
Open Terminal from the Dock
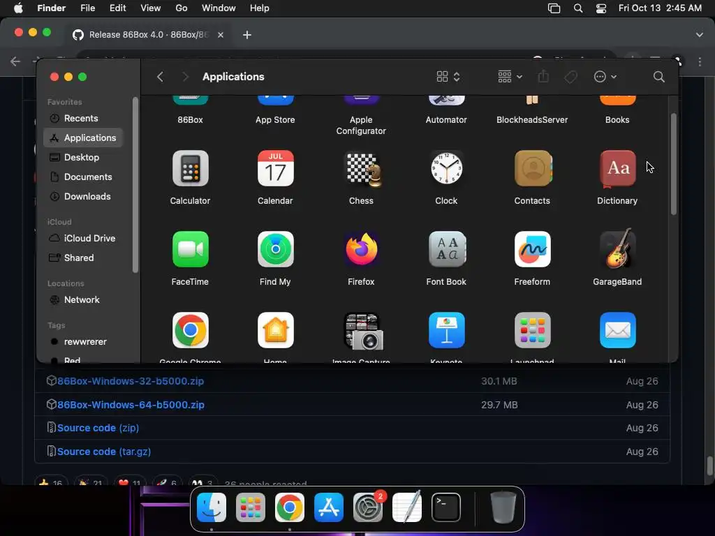click(x=446, y=507)
